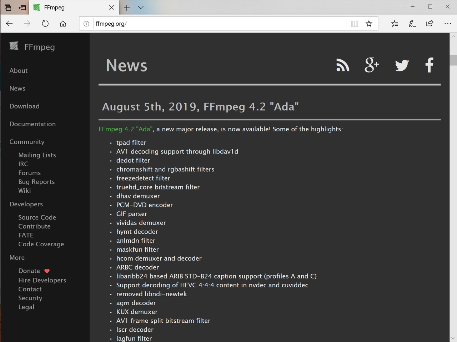This screenshot has height=342, width=457.
Task: Refresh the ffmpeg.org page
Action: [x=45, y=24]
